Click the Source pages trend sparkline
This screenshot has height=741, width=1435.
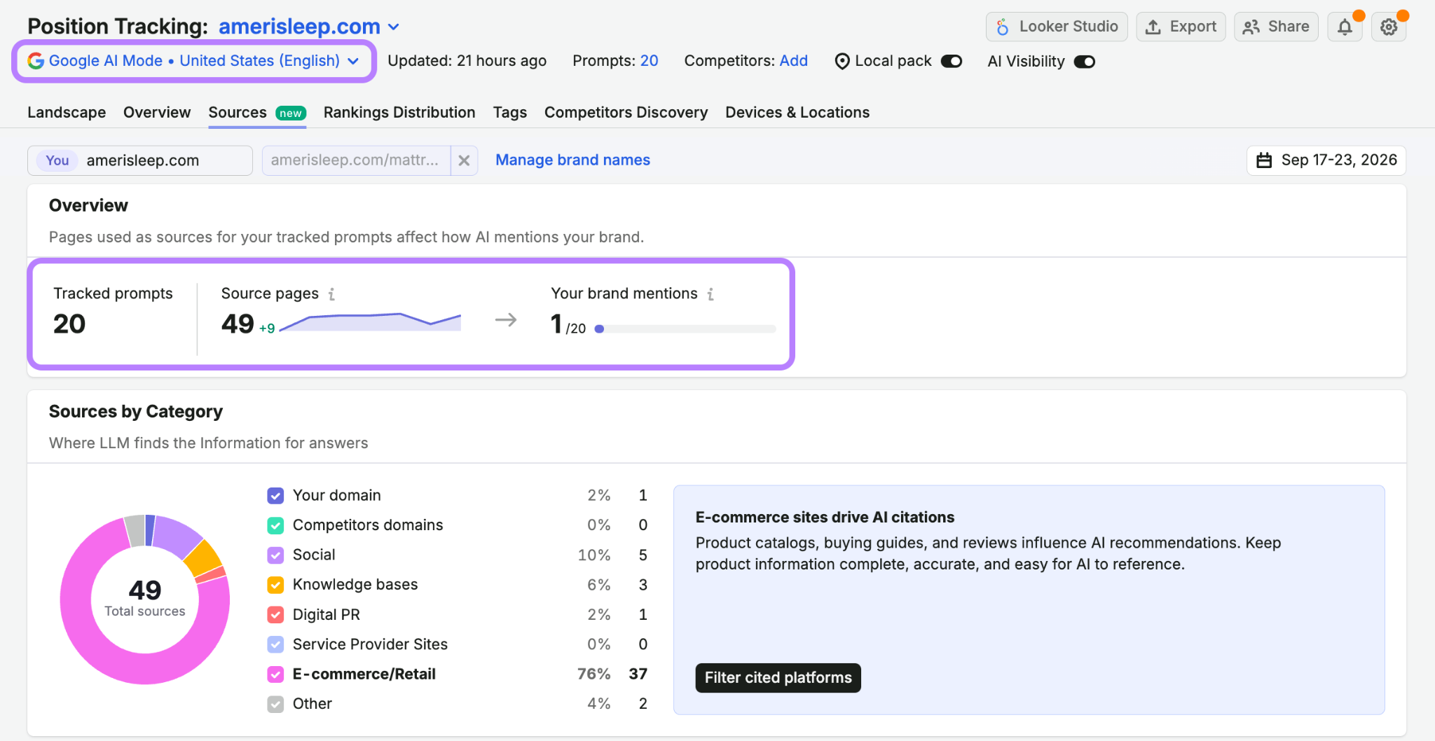[x=370, y=322]
